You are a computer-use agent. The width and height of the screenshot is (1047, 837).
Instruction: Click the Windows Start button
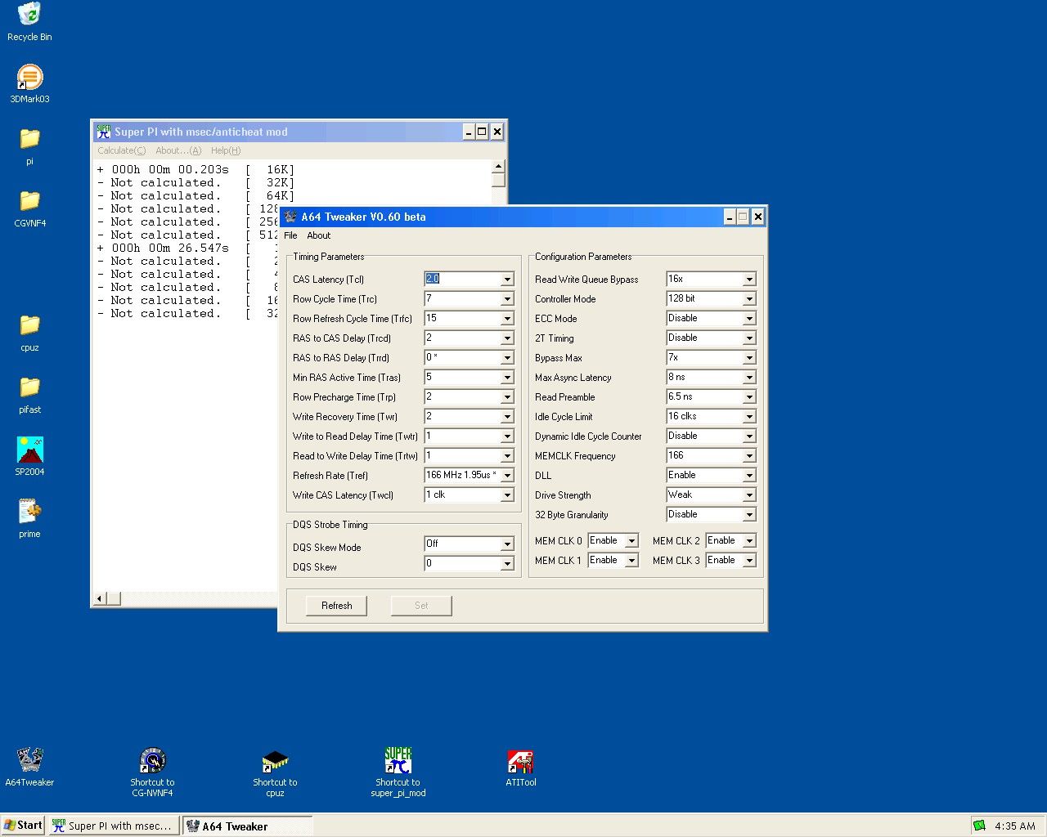[x=23, y=826]
